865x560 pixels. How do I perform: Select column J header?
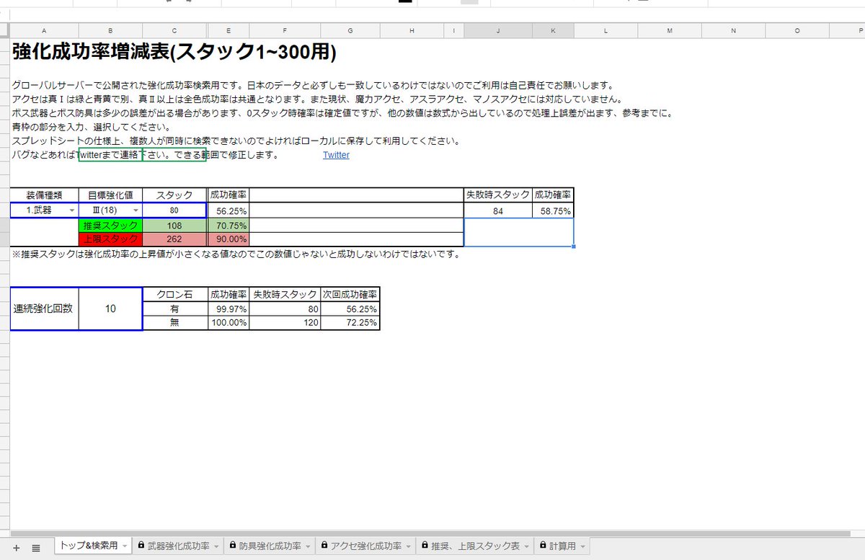[498, 30]
